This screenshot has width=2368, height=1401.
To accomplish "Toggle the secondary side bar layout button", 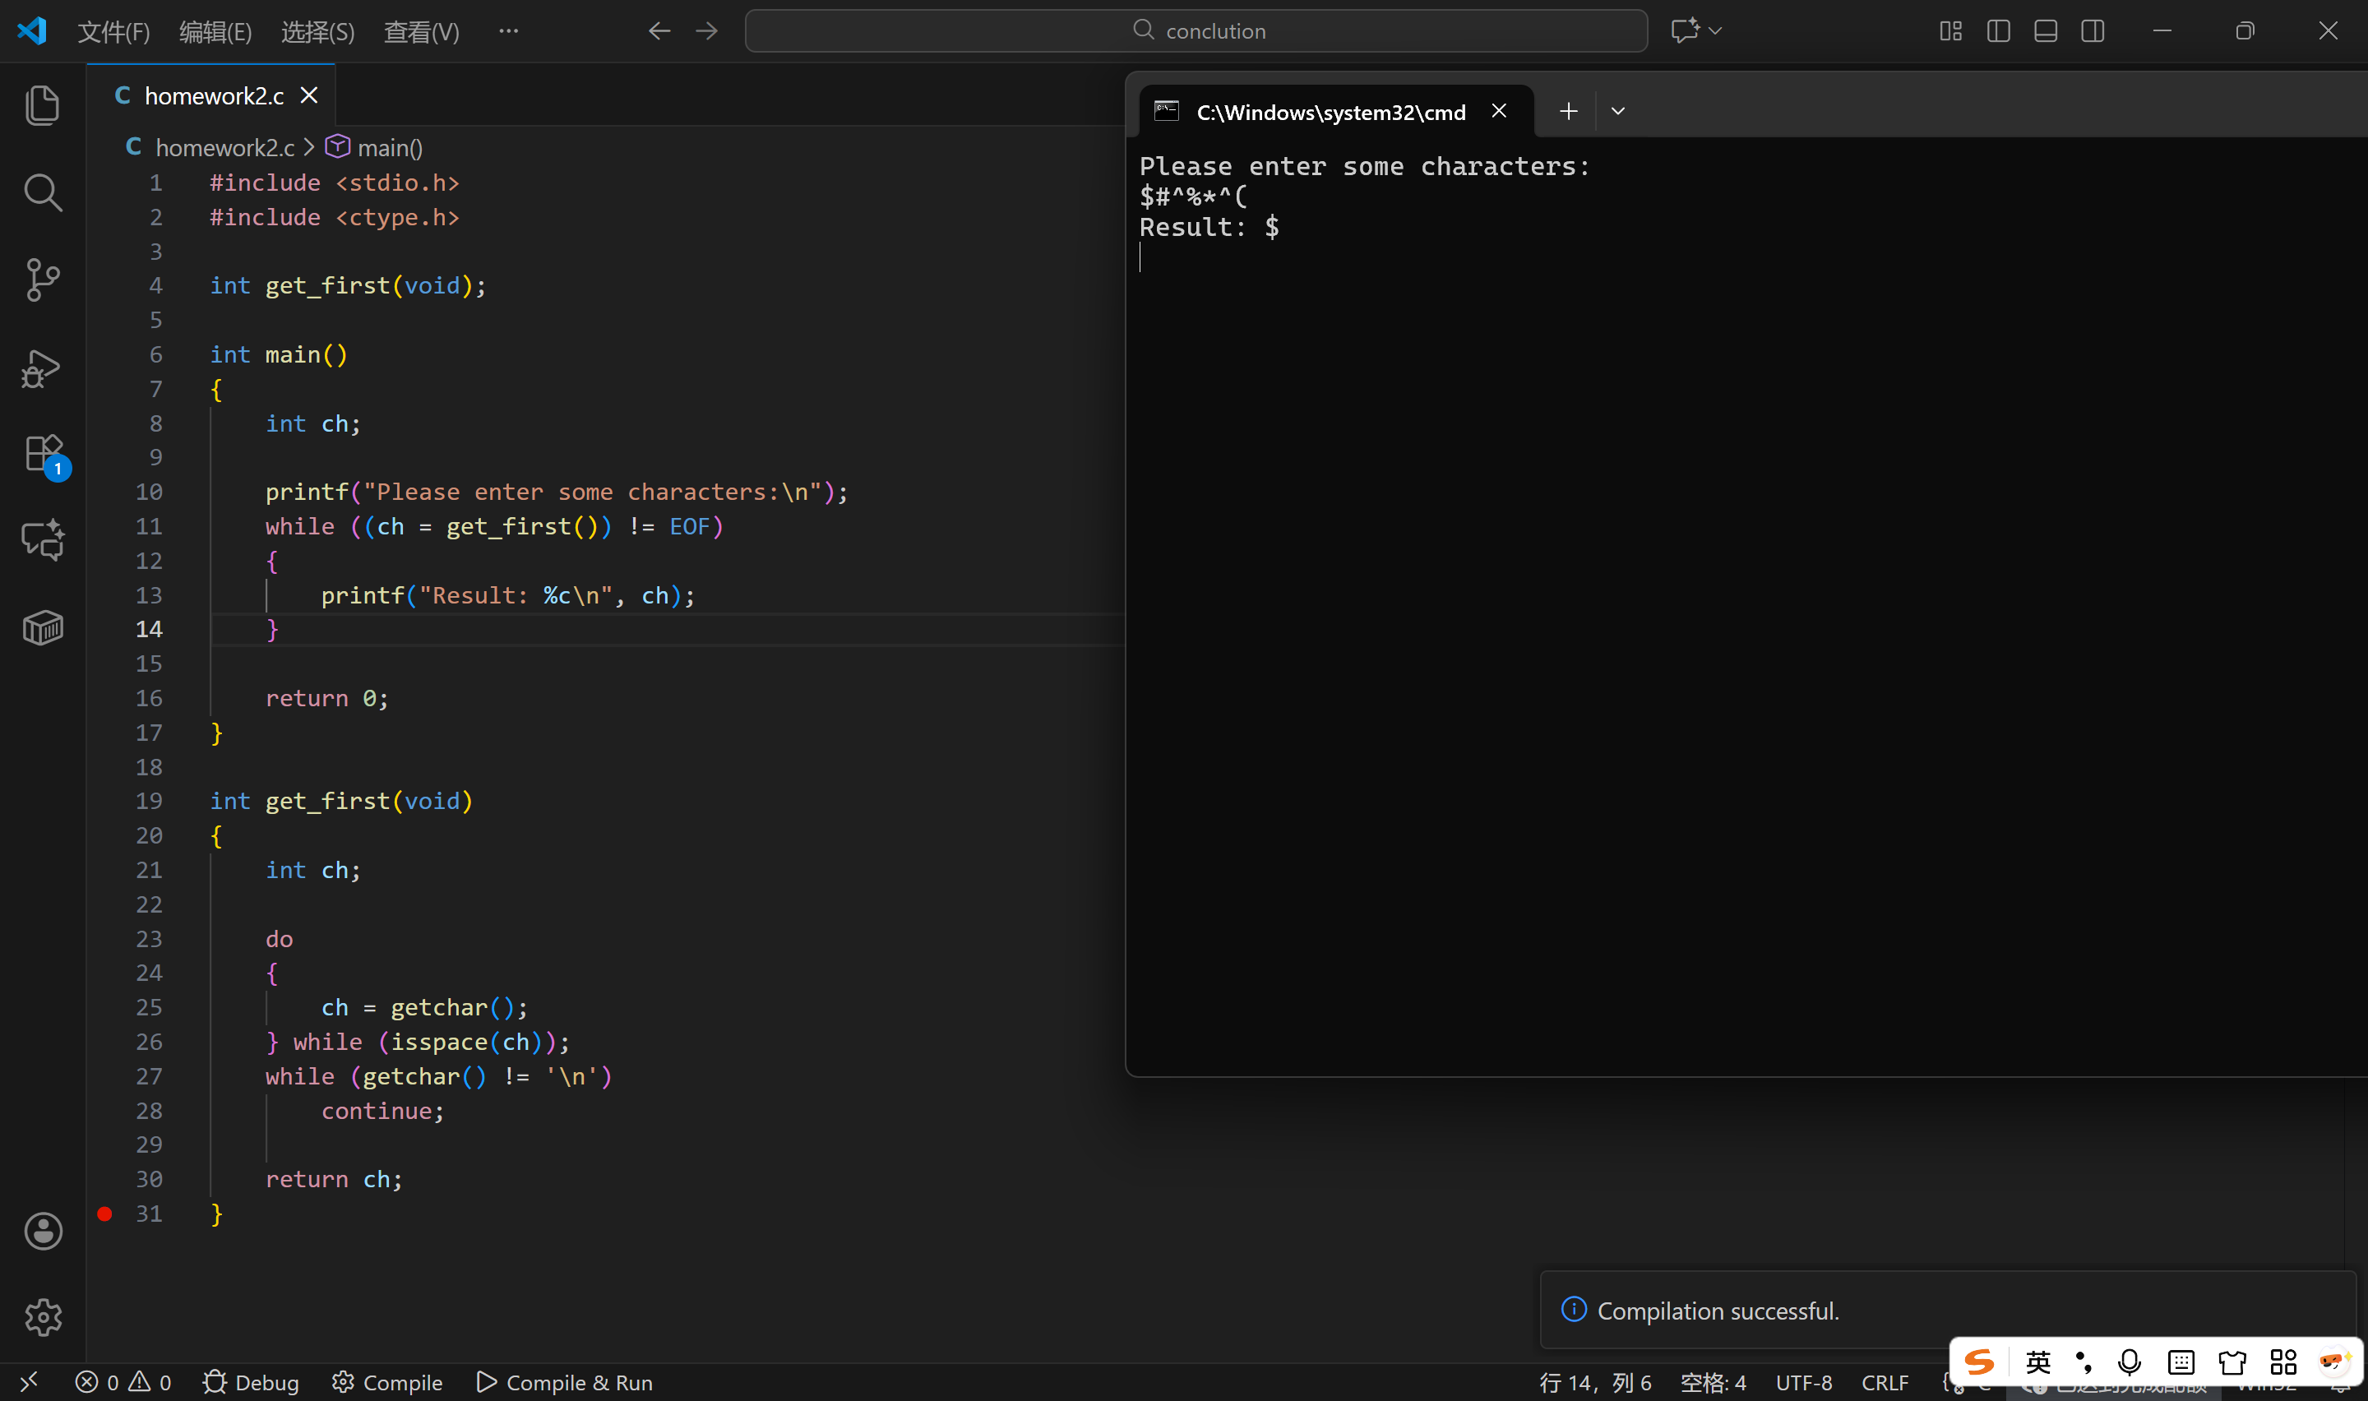I will (x=2093, y=31).
